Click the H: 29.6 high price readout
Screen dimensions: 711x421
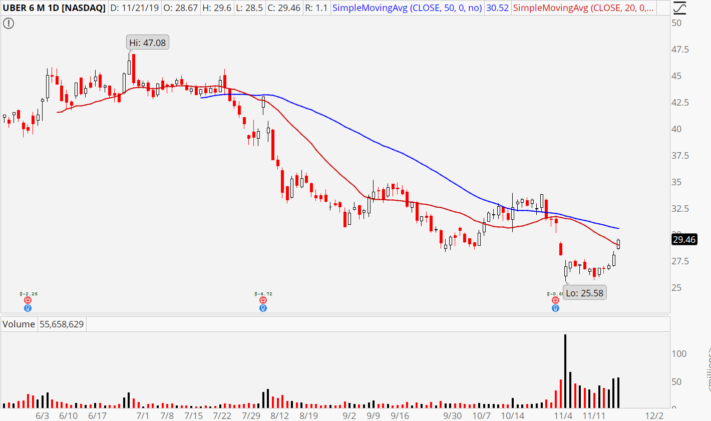pyautogui.click(x=217, y=8)
